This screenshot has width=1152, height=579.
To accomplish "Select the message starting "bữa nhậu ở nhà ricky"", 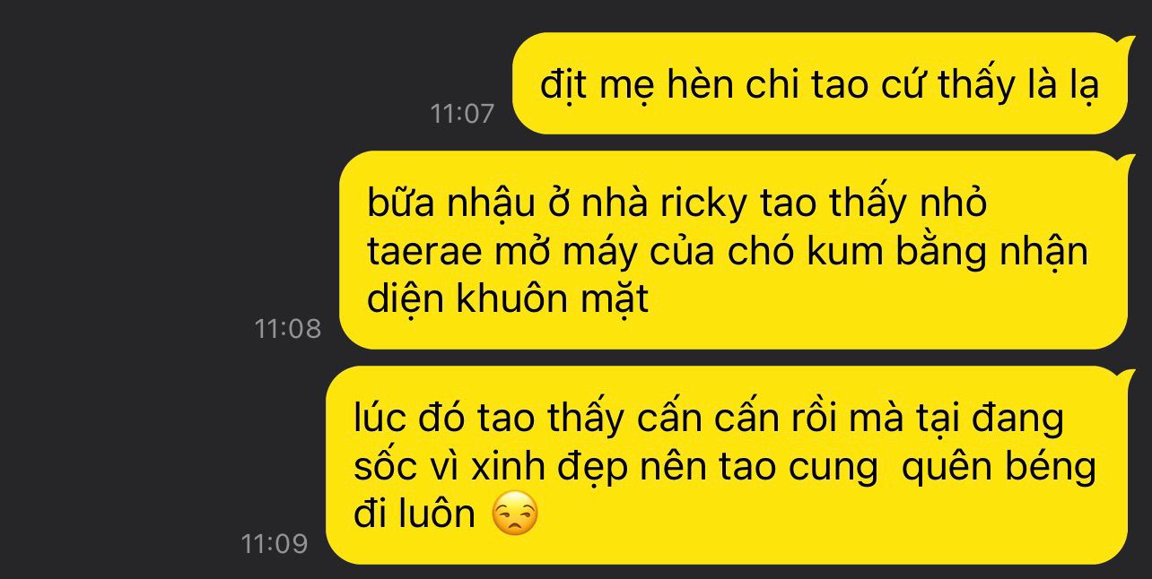I will [734, 250].
